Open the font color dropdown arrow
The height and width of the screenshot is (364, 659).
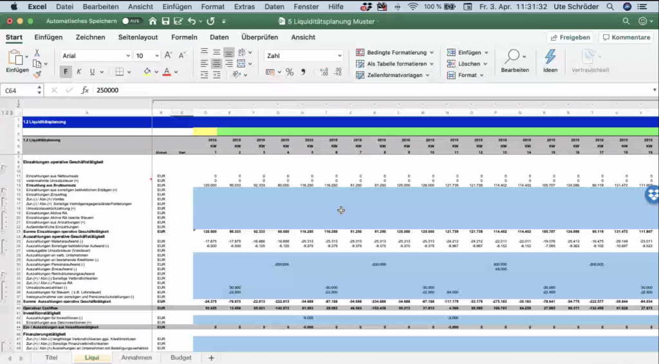coord(176,72)
